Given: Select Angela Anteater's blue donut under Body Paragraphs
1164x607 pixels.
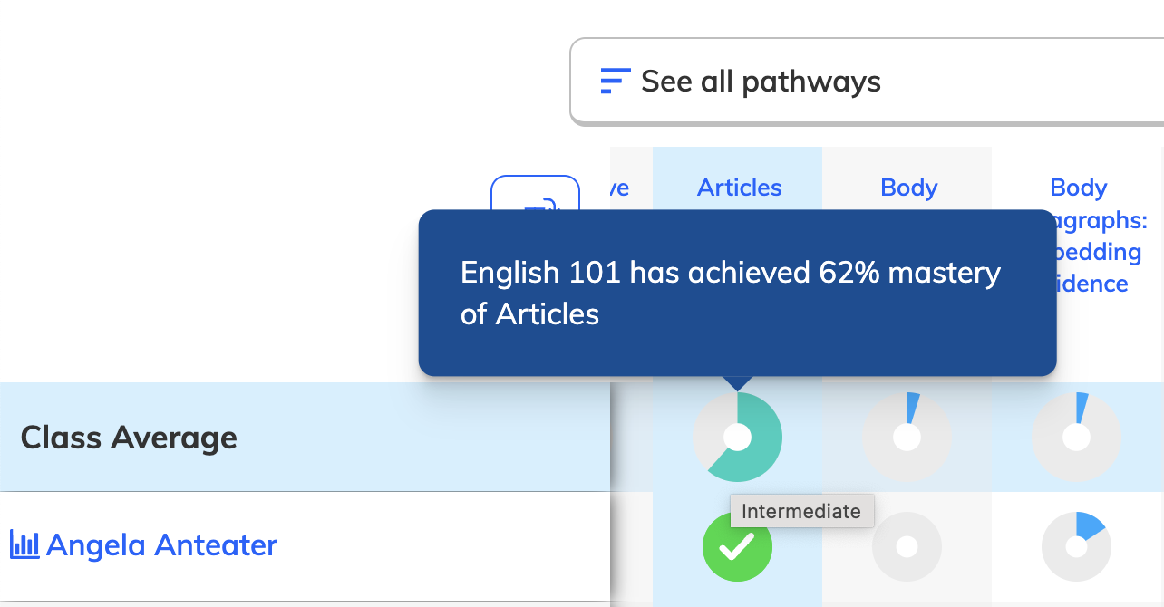Looking at the screenshot, I should [x=1077, y=546].
